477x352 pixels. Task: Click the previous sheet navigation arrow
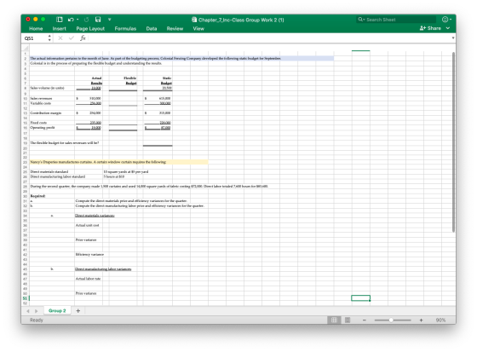pos(28,311)
